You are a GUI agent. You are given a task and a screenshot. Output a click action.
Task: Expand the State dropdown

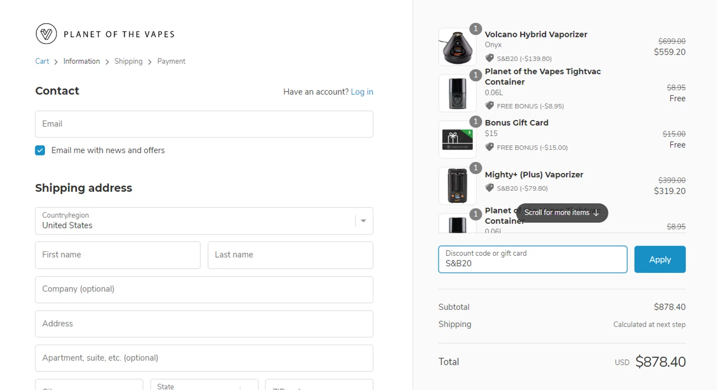click(x=204, y=385)
